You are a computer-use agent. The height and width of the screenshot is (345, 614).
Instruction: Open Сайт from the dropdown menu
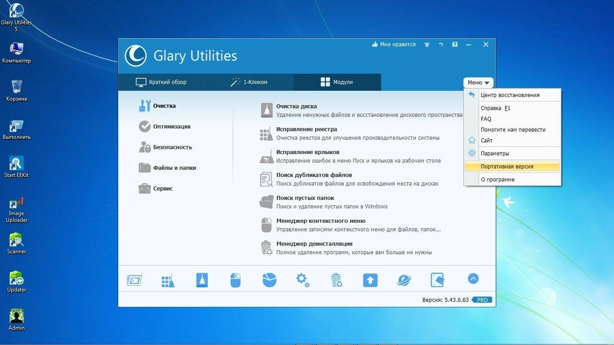click(513, 141)
